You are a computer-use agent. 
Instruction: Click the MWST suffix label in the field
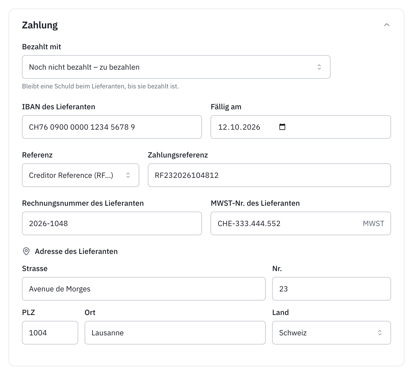tap(374, 223)
